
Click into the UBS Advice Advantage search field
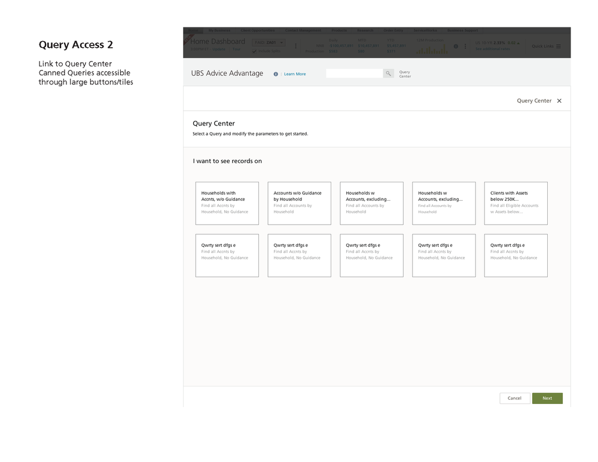(x=354, y=73)
